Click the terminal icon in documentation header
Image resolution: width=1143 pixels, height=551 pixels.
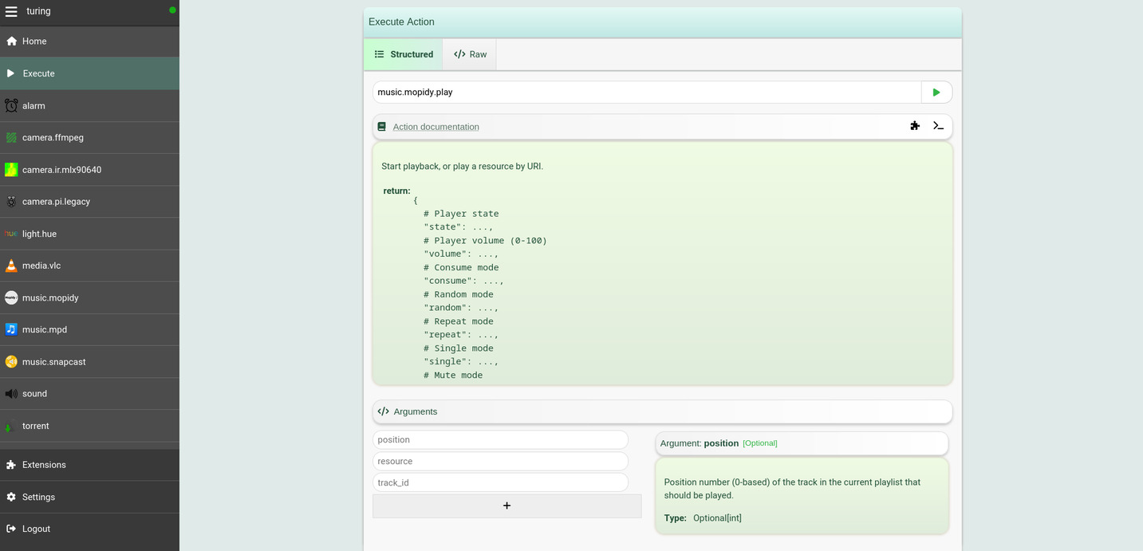coord(938,125)
